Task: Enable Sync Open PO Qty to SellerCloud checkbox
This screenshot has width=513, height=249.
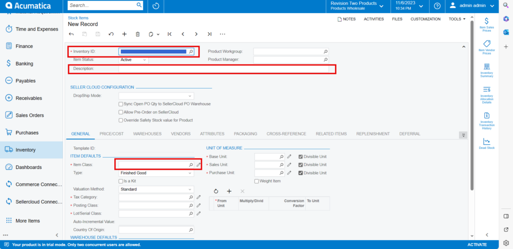Action: point(121,104)
